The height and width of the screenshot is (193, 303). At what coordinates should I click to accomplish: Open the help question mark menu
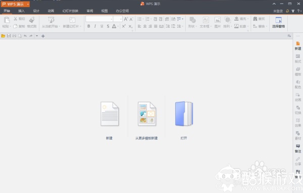click(x=299, y=11)
